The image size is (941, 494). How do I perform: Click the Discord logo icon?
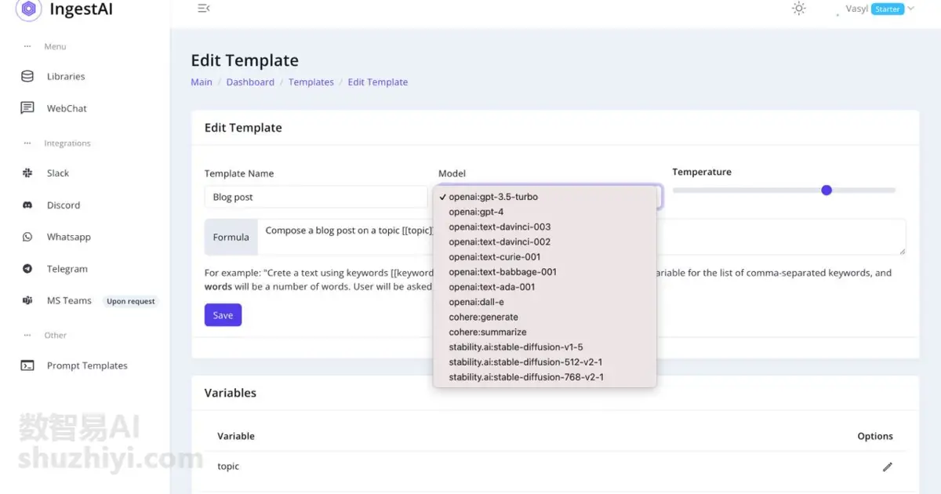[27, 205]
